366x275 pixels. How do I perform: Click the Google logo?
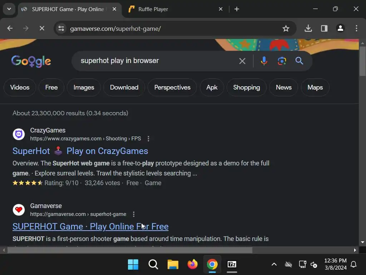(x=31, y=62)
